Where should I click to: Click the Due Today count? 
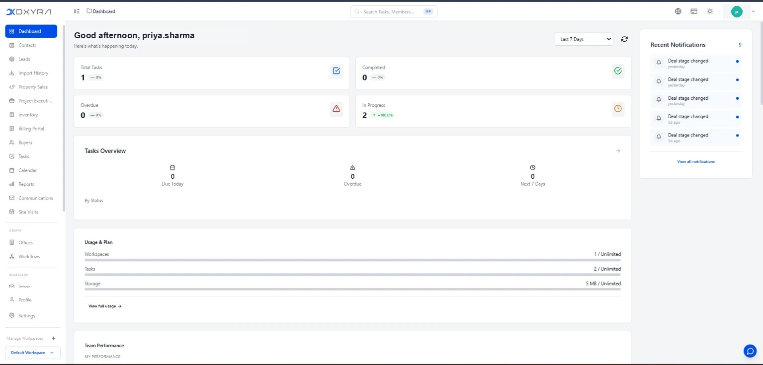[172, 176]
